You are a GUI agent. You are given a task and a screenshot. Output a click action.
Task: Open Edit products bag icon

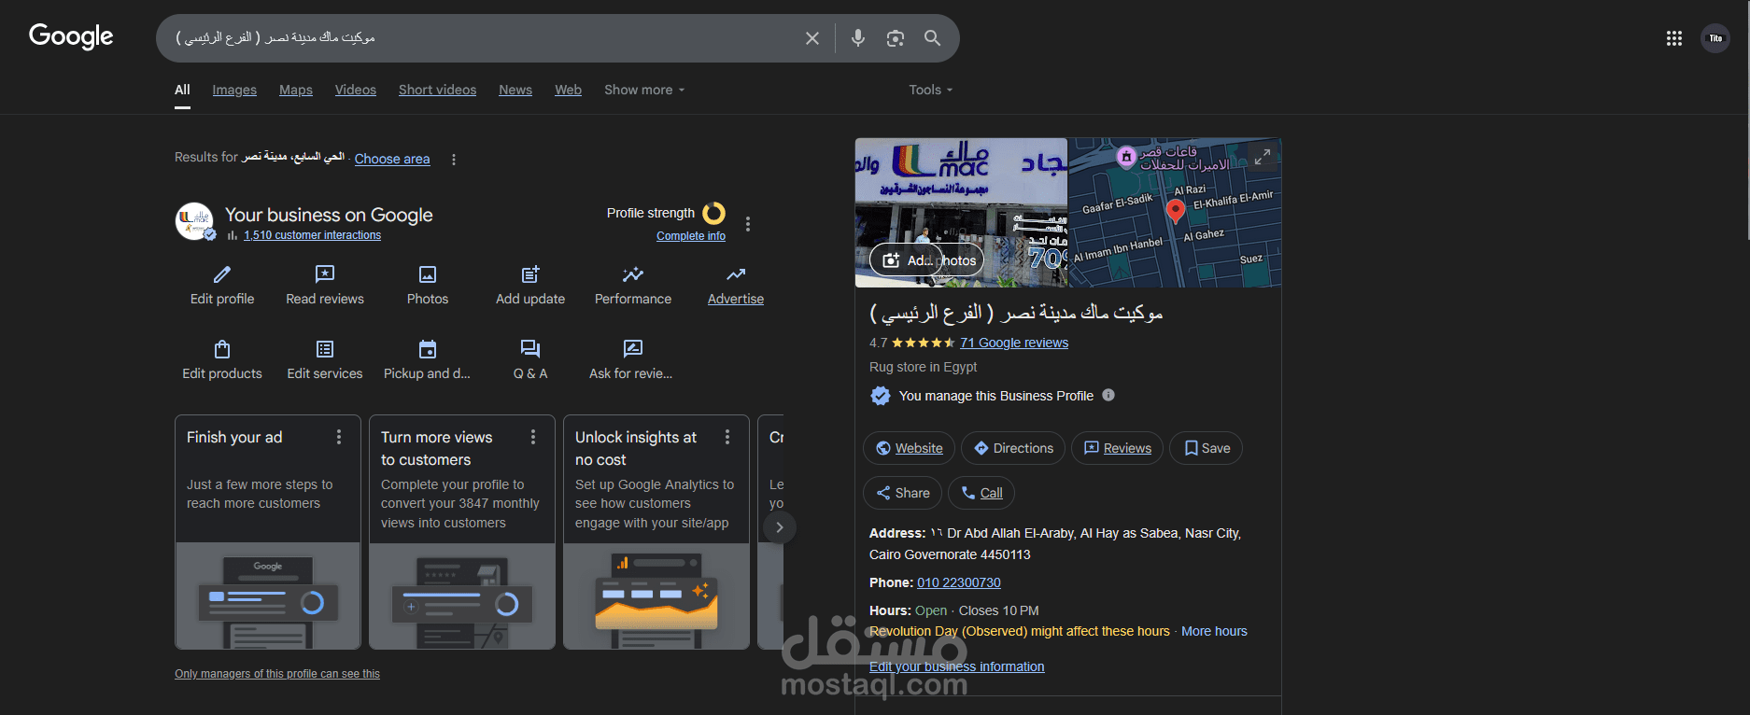tap(222, 349)
